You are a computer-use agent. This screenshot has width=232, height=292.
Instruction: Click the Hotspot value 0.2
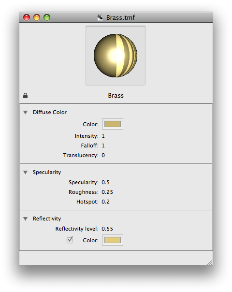[x=105, y=202]
